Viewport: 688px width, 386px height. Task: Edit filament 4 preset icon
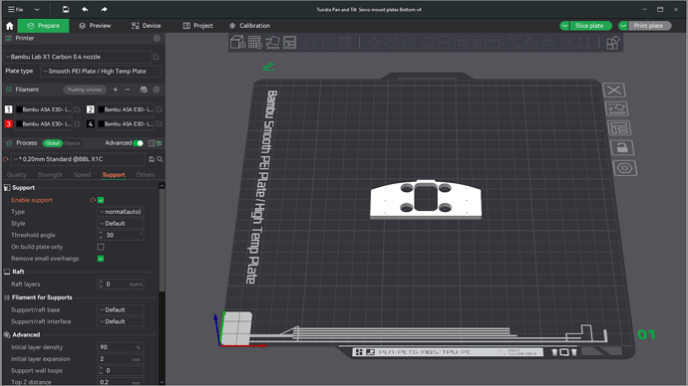click(160, 123)
